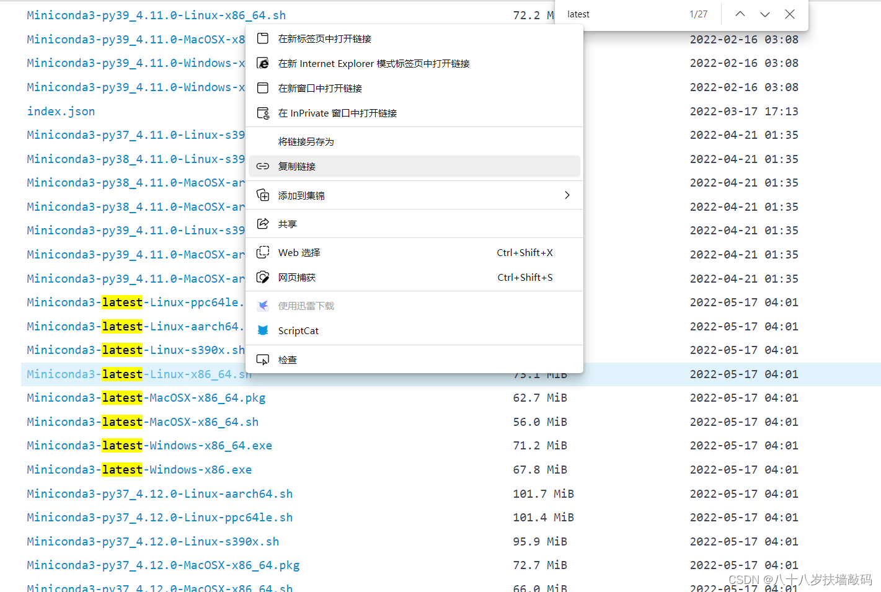Open Miniconda3-latest-MacOSX-x86_64.pkg link
Image resolution: width=881 pixels, height=592 pixels.
pos(146,398)
